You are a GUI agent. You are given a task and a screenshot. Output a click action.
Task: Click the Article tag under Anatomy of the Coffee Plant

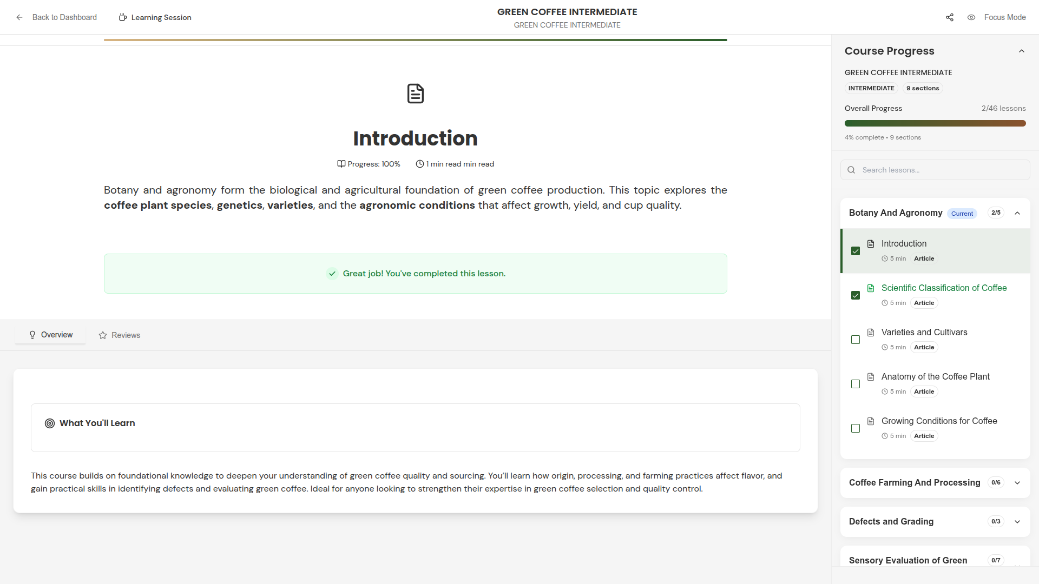(924, 392)
